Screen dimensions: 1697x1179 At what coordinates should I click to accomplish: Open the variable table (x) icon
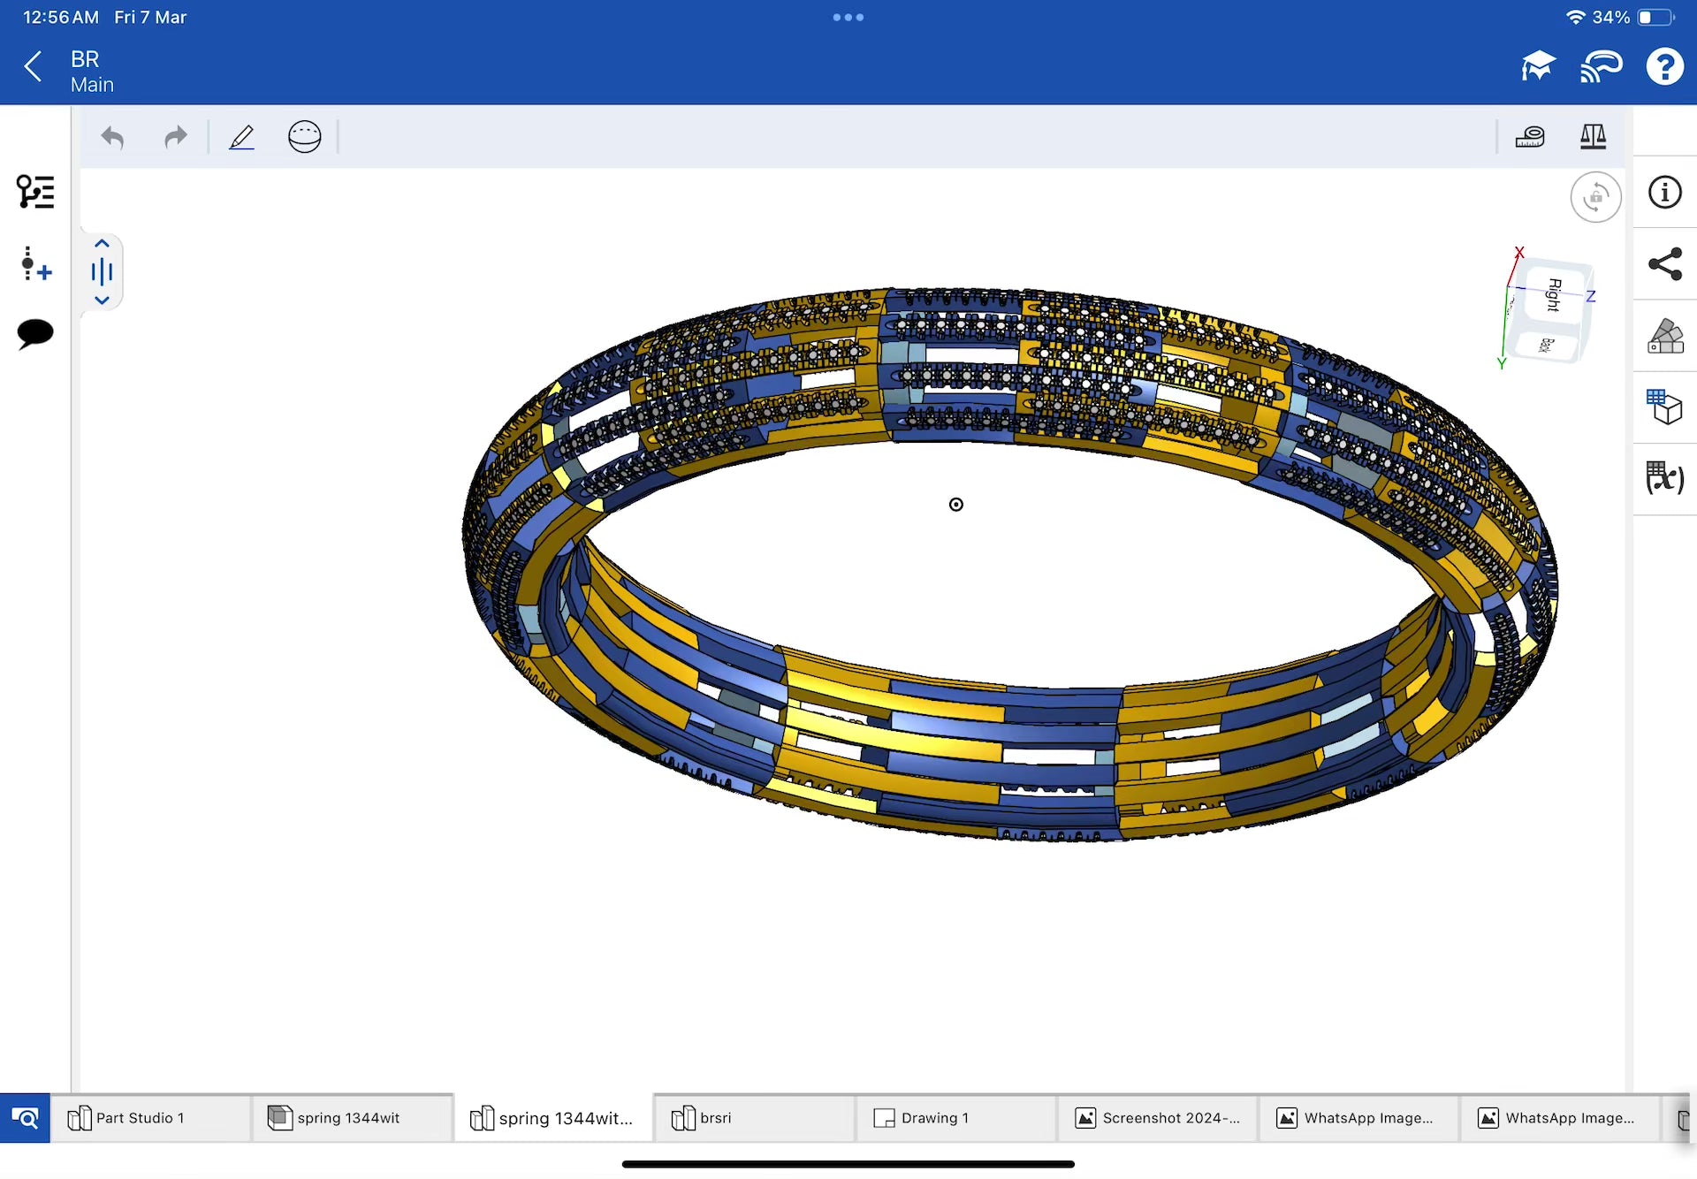click(1665, 478)
